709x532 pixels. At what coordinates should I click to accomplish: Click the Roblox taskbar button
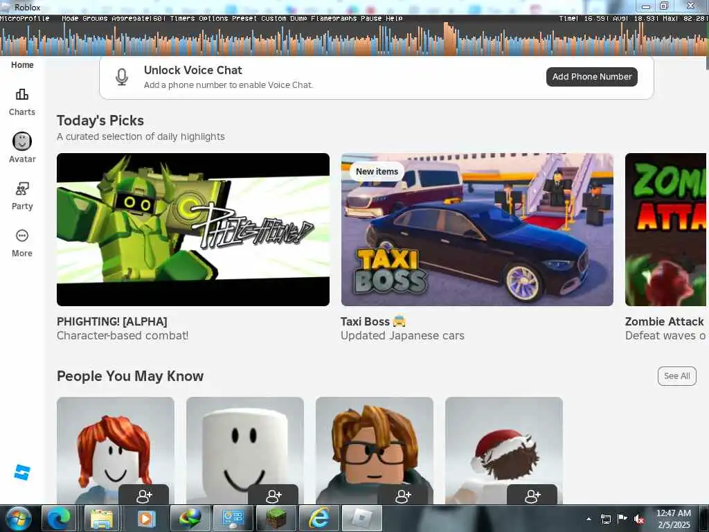coord(362,518)
